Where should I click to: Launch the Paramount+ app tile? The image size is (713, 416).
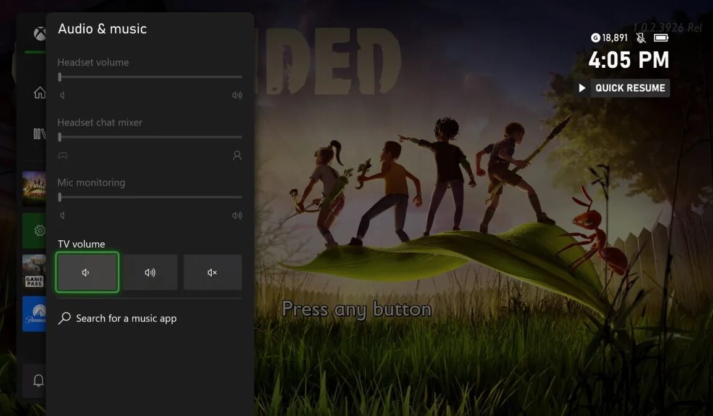click(x=34, y=314)
